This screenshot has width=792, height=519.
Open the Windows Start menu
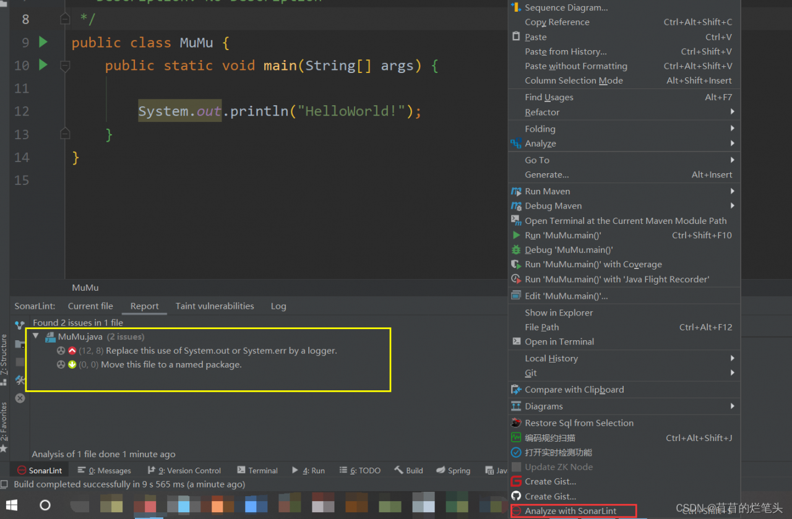[x=12, y=505]
